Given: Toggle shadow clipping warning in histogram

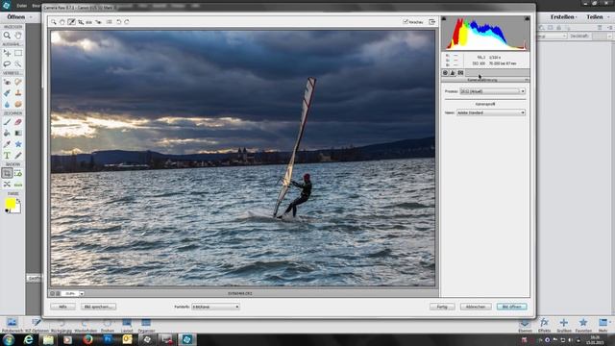Looking at the screenshot, I should [x=444, y=18].
